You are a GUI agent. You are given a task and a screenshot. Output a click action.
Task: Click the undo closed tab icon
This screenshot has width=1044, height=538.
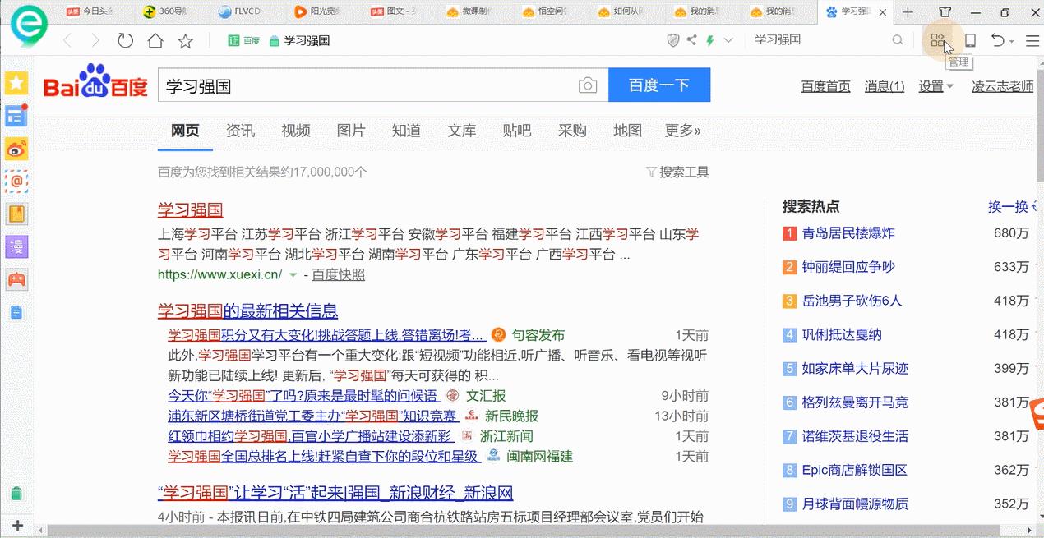point(997,39)
